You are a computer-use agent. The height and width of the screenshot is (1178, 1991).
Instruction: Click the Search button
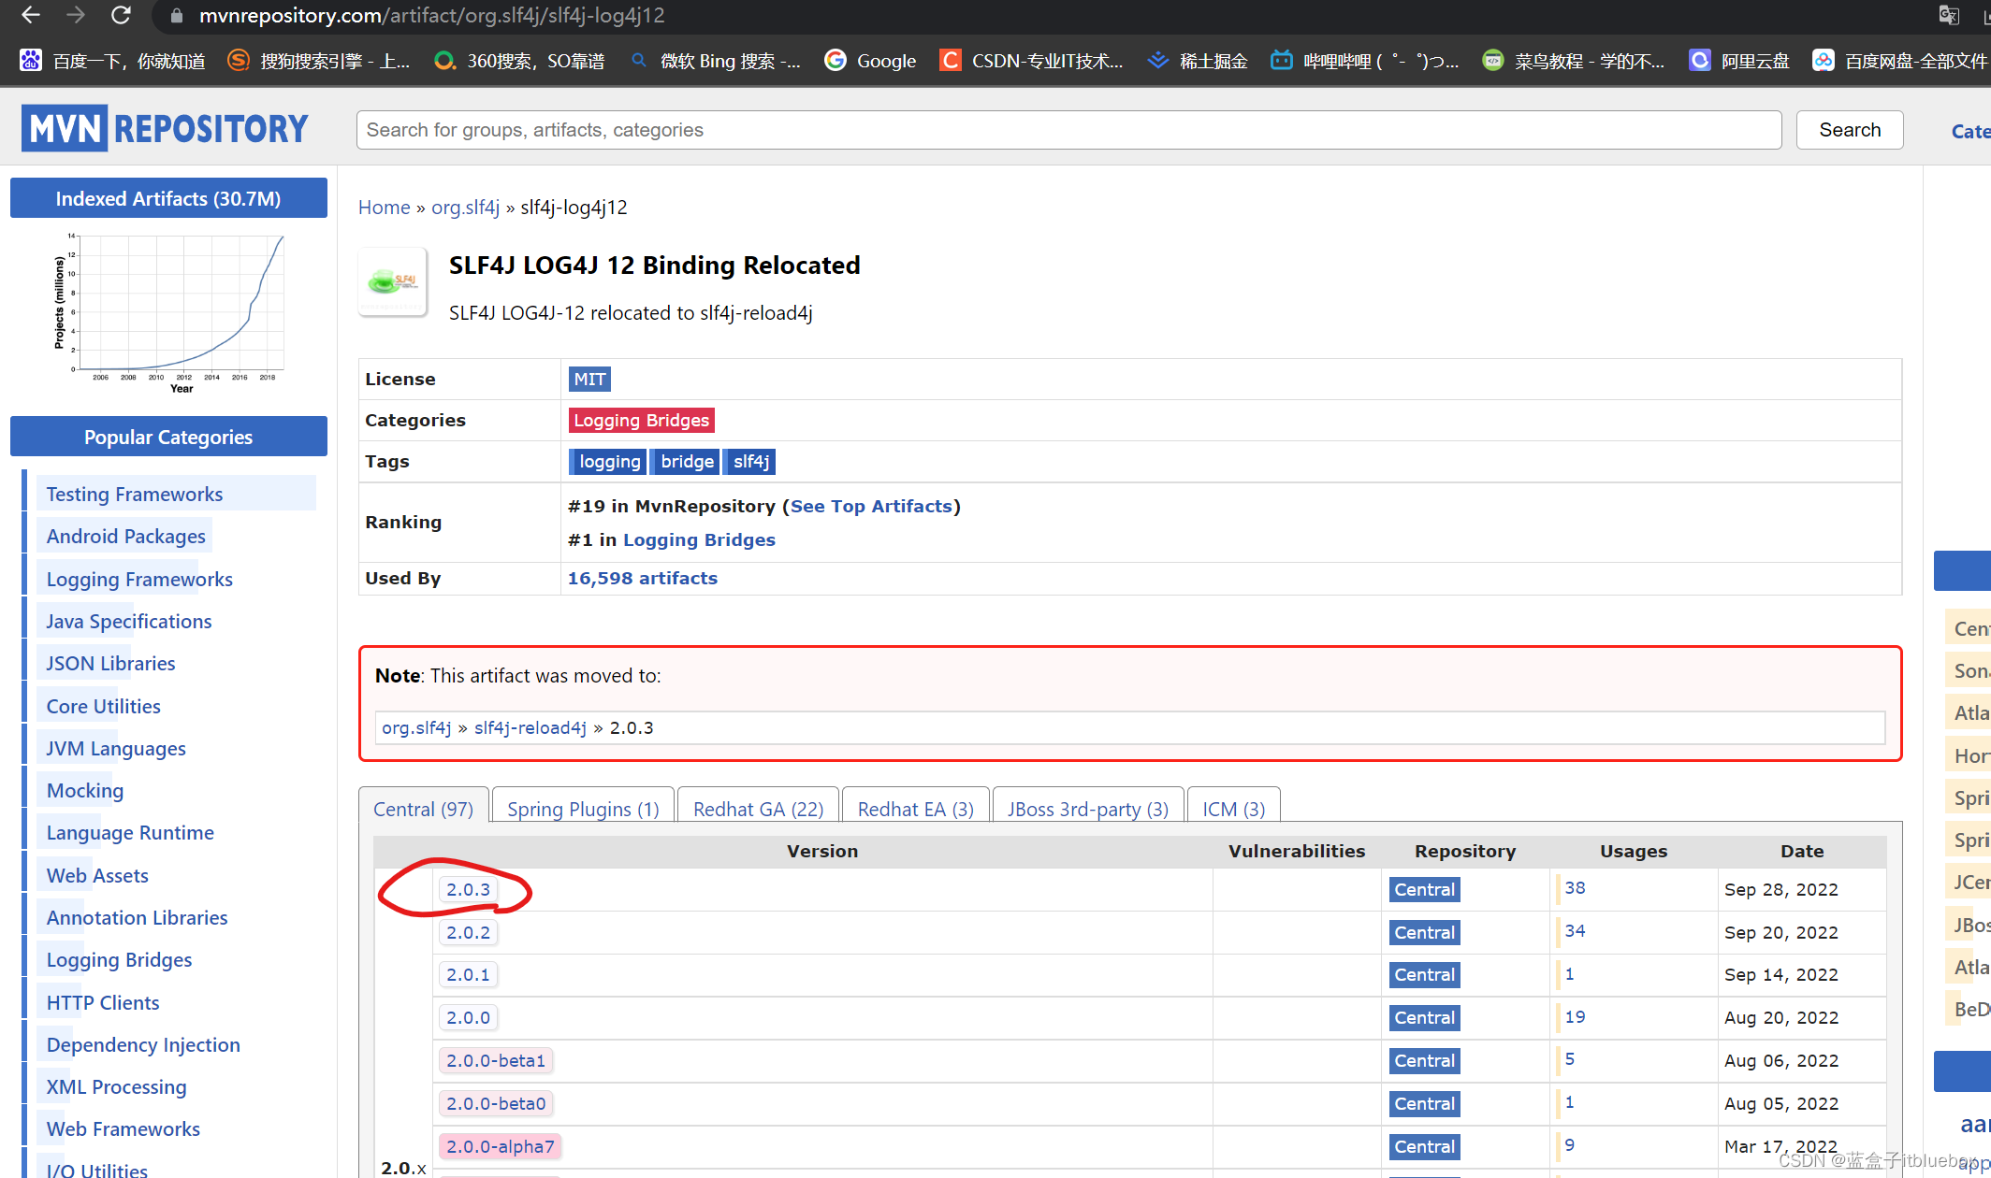click(1850, 130)
